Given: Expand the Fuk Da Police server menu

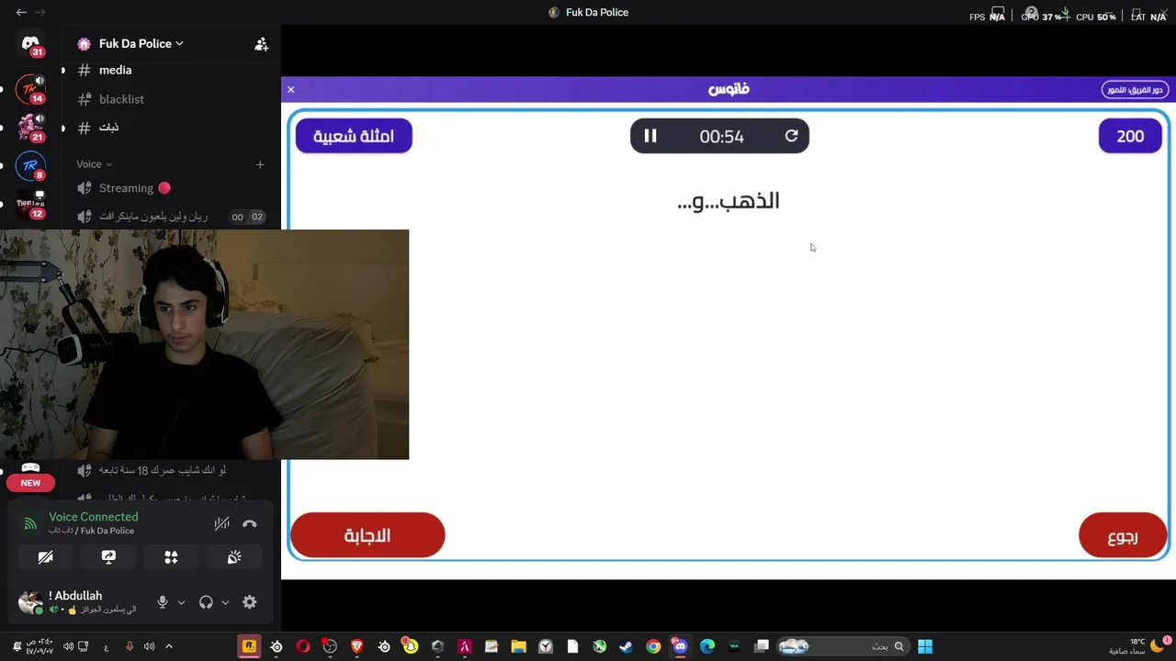Looking at the screenshot, I should [141, 43].
